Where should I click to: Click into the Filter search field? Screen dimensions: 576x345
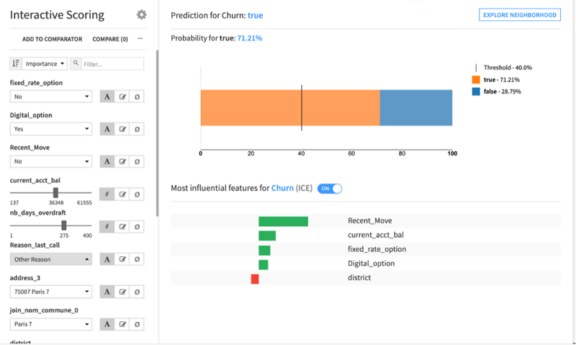(x=112, y=64)
